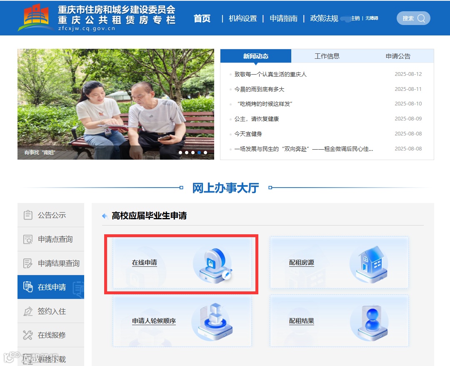
Task: Select the first carousel dot
Action: coord(180,153)
